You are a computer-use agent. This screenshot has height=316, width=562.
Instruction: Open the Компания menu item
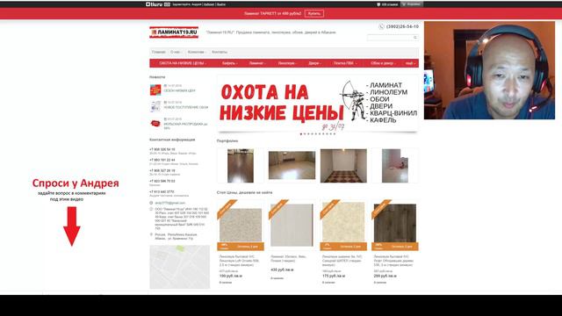(x=197, y=52)
